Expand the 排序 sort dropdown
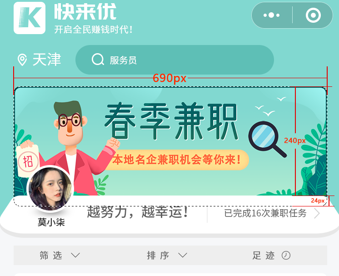 point(183,255)
